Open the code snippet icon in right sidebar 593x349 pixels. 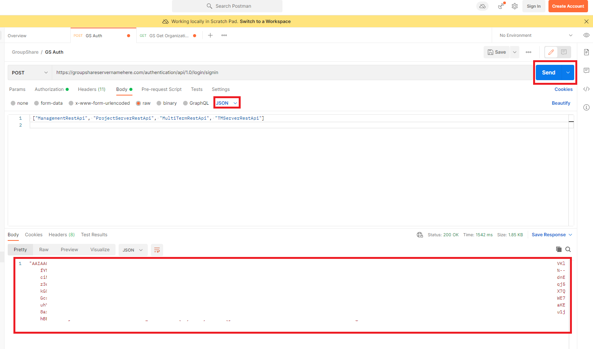[586, 89]
